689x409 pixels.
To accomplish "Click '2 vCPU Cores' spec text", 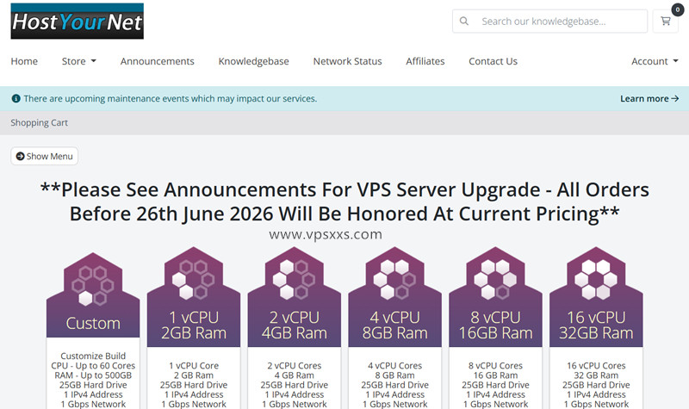I will pos(295,365).
